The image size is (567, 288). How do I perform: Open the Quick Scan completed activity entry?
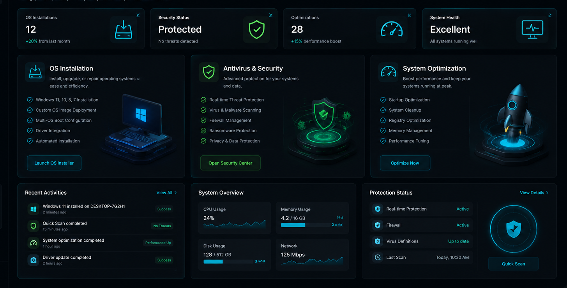101,226
